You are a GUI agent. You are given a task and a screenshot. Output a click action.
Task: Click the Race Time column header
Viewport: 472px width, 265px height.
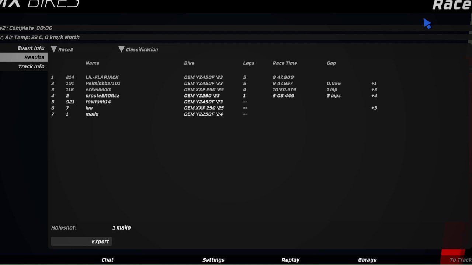click(x=285, y=63)
